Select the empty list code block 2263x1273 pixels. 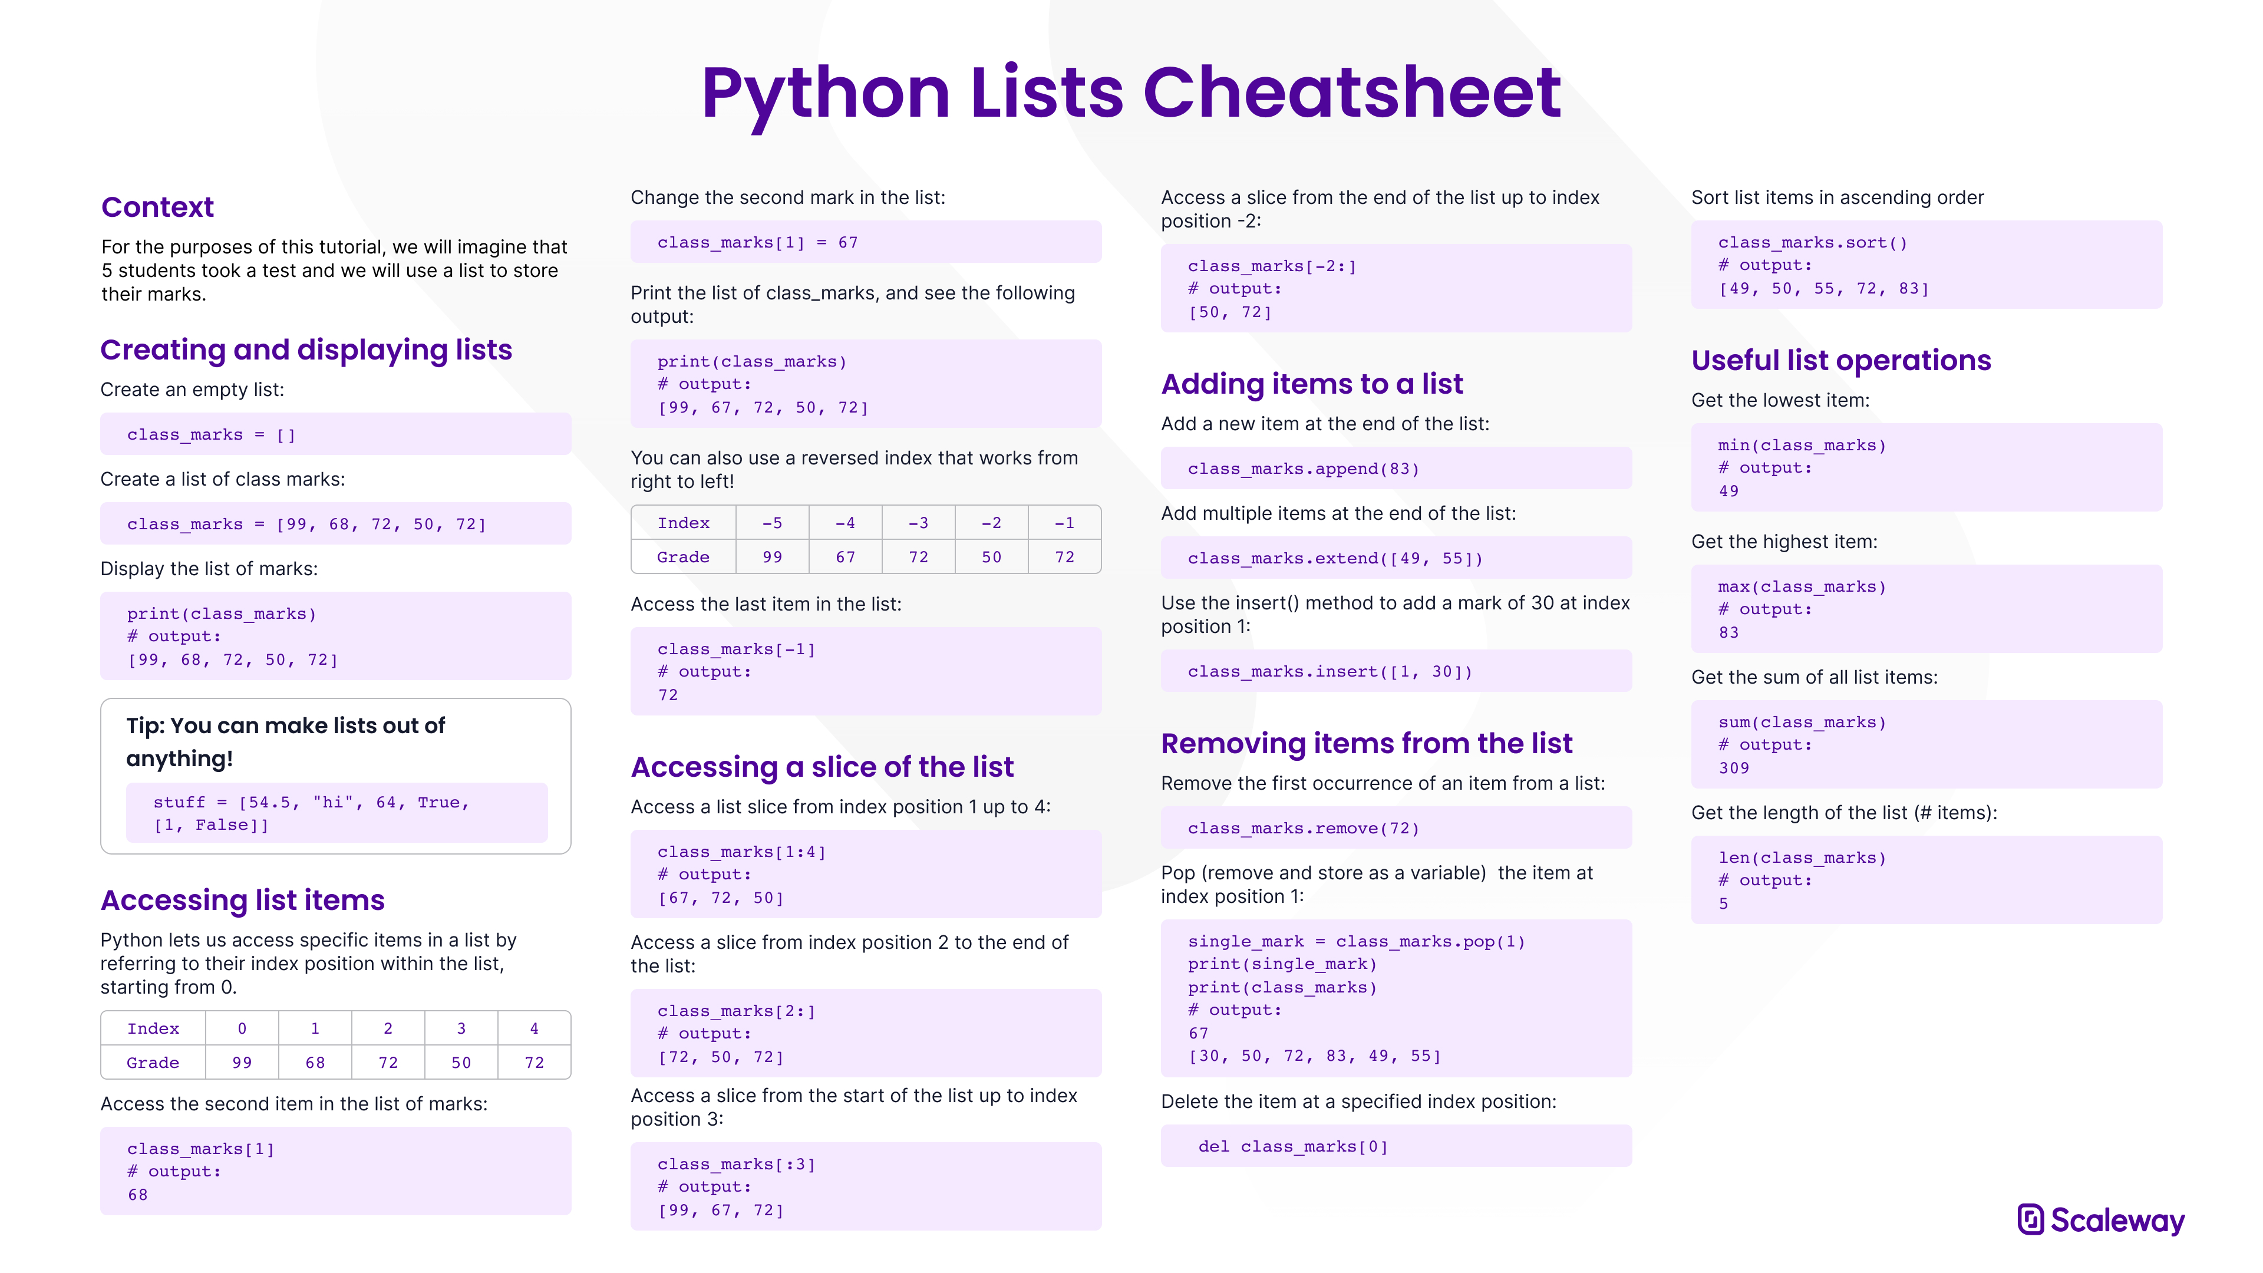coord(335,434)
